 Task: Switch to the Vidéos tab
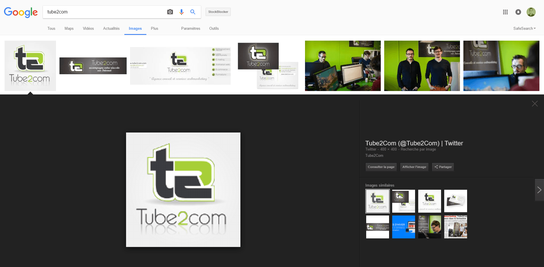click(x=88, y=28)
